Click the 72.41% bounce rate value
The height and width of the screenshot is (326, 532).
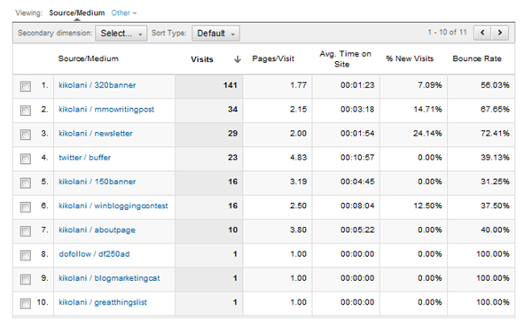click(495, 134)
